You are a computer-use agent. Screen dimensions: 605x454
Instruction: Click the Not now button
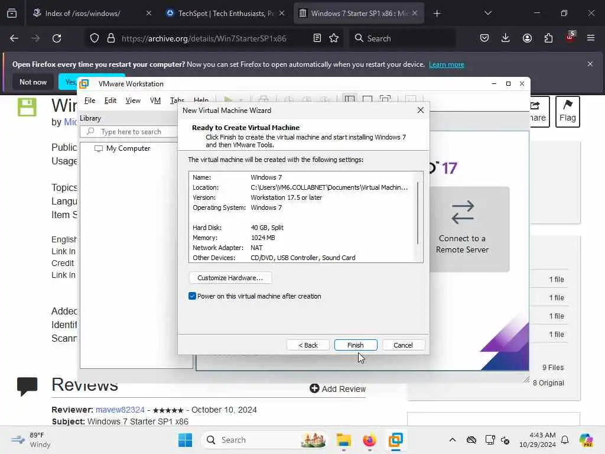pyautogui.click(x=33, y=82)
